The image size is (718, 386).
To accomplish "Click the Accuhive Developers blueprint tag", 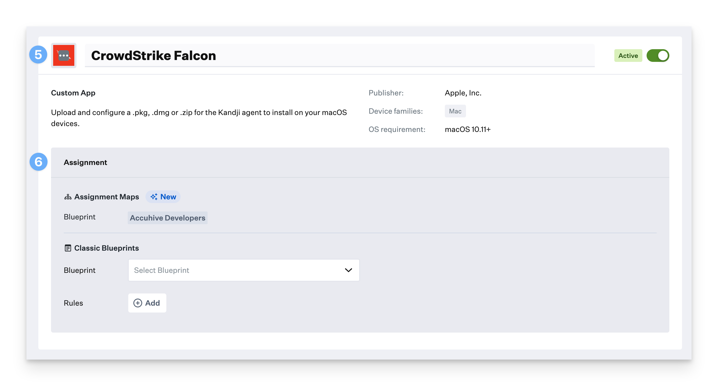I will coord(167,218).
